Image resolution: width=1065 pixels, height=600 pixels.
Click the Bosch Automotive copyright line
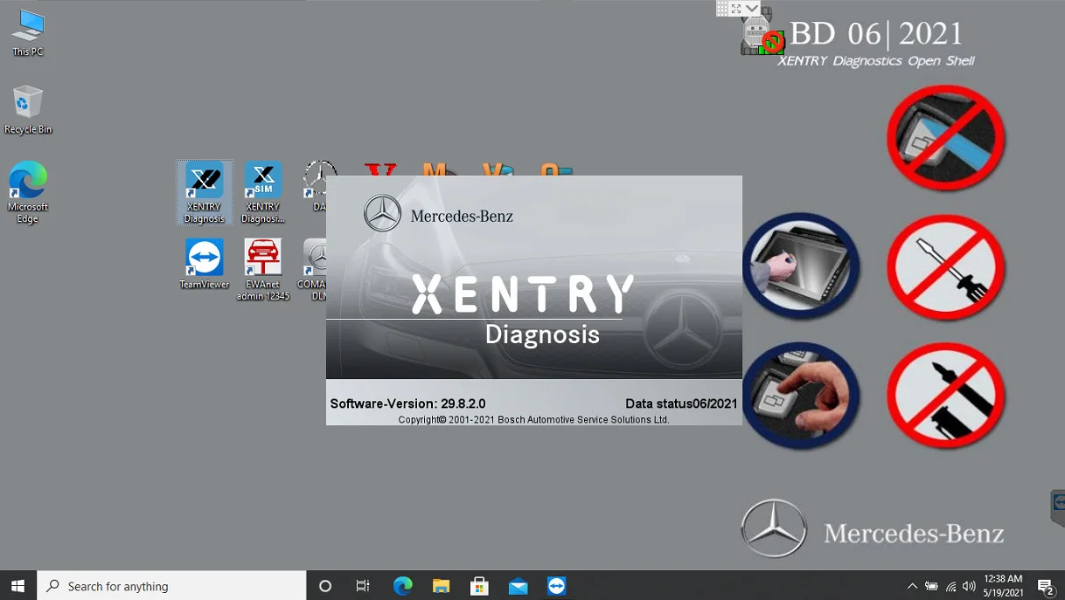coord(533,420)
